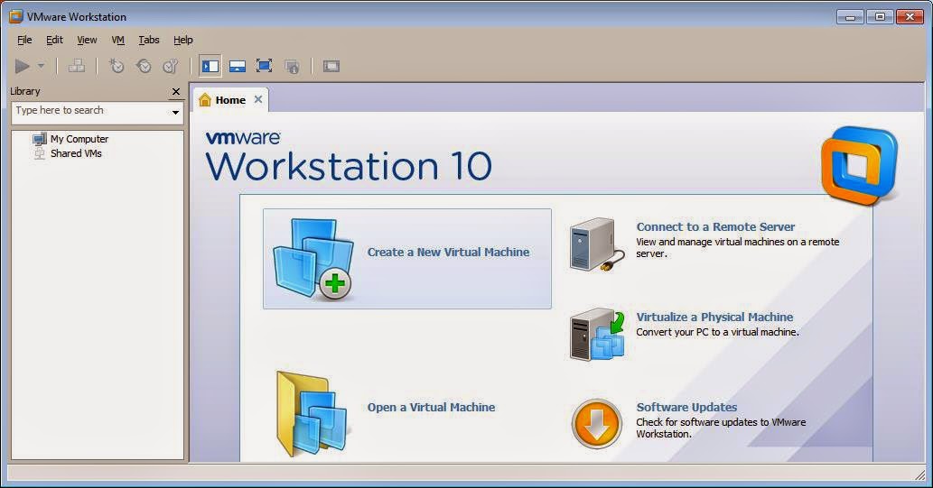Click the VMware Workstation title bar icon

point(15,16)
